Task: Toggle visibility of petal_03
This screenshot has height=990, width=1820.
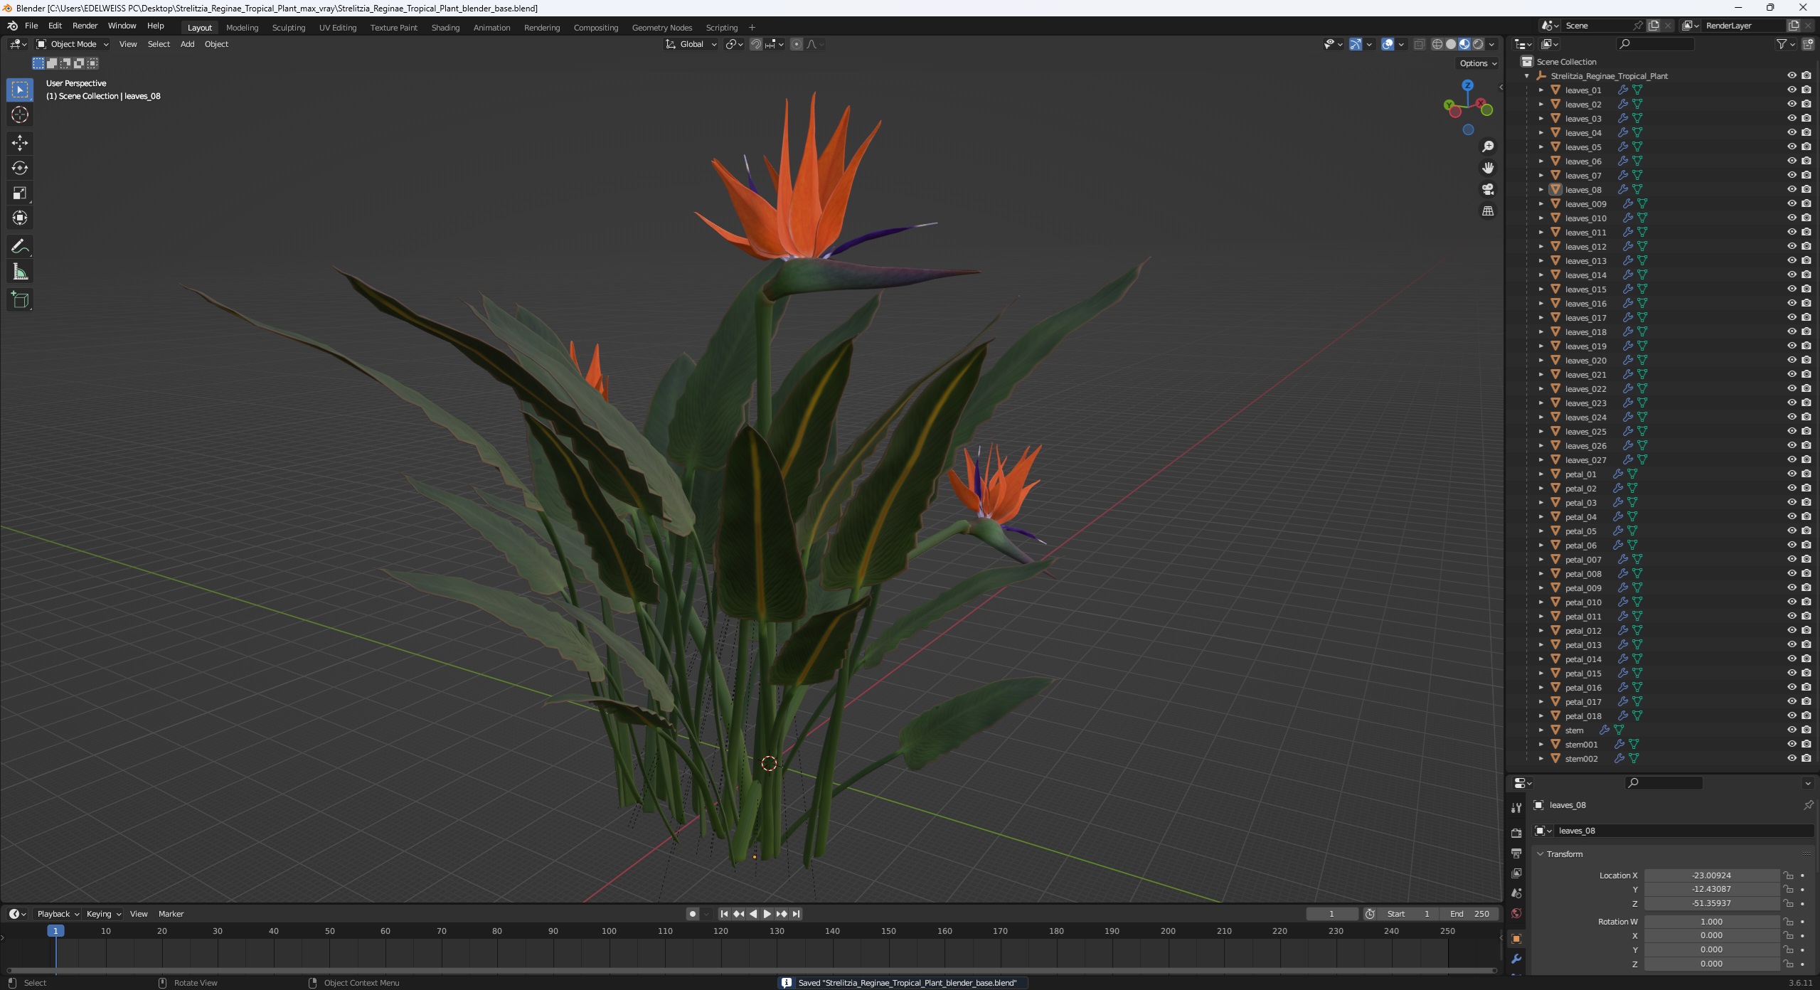Action: (x=1792, y=502)
